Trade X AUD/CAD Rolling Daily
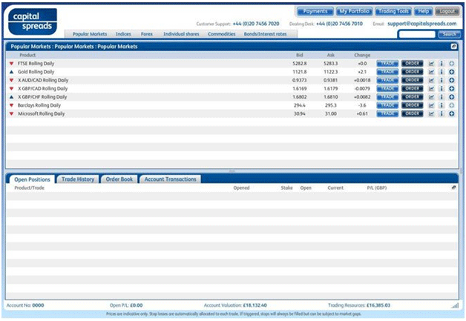This screenshot has width=466, height=321. (x=387, y=80)
